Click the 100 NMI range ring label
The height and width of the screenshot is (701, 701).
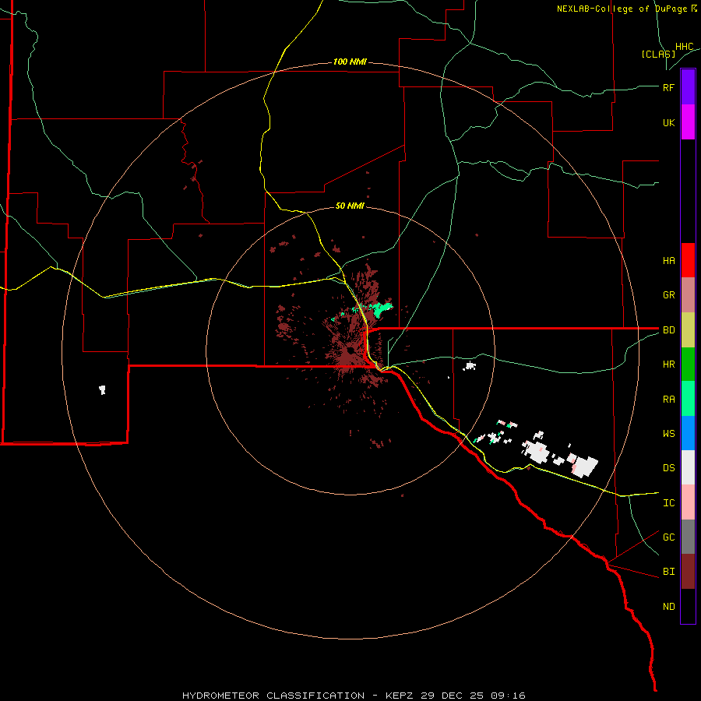coord(350,62)
